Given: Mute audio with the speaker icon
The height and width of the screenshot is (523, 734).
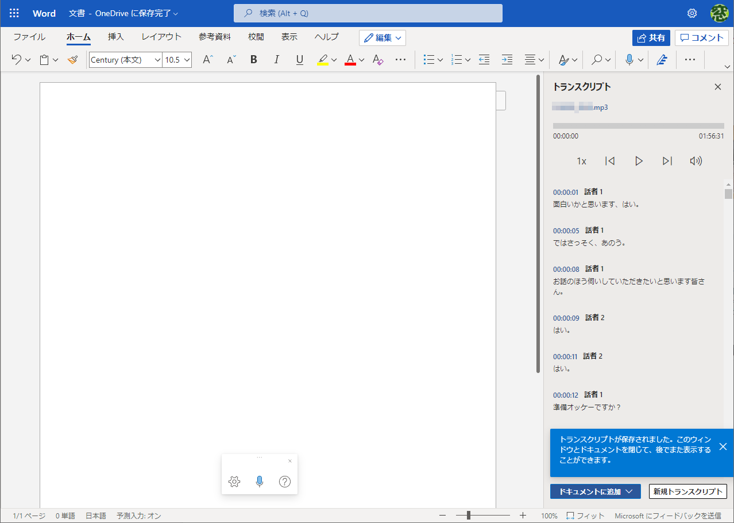Looking at the screenshot, I should (696, 161).
